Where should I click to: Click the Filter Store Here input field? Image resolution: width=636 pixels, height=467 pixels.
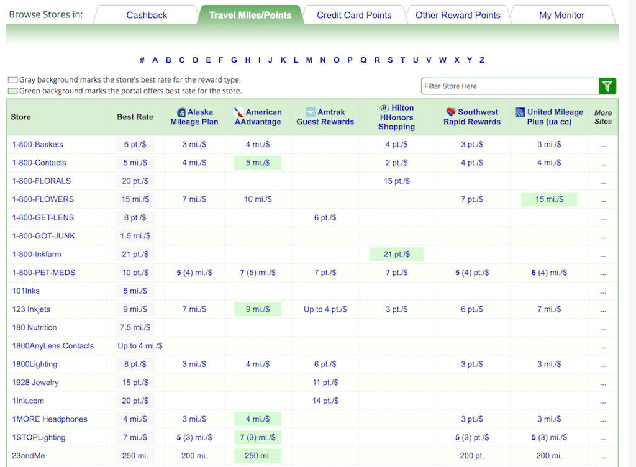tap(509, 86)
